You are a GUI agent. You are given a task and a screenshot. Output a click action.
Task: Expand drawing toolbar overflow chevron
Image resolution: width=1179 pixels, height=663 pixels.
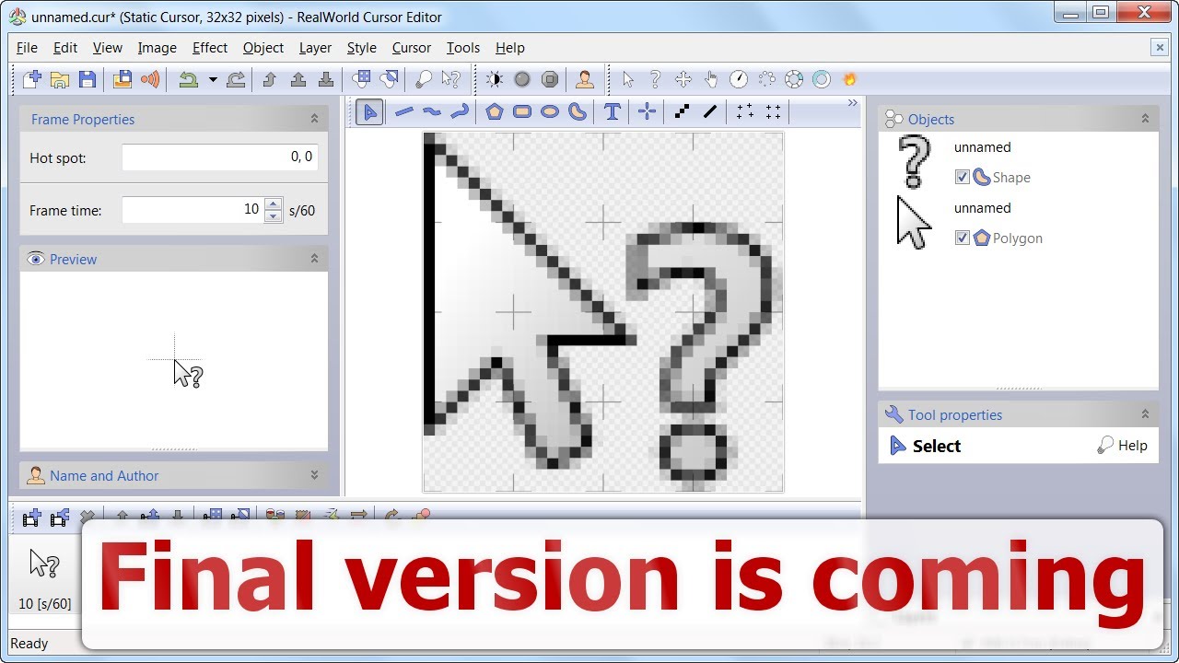click(x=853, y=103)
